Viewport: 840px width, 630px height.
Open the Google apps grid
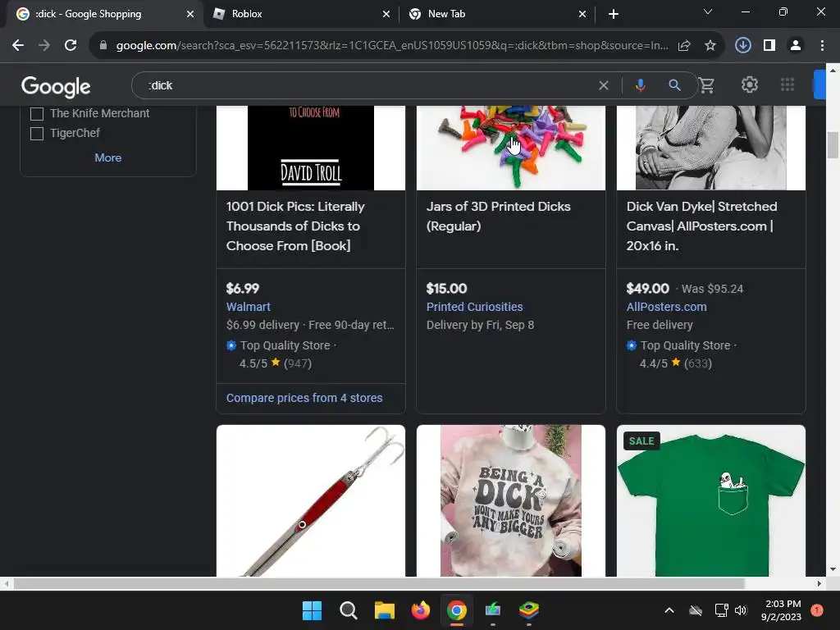coord(787,84)
